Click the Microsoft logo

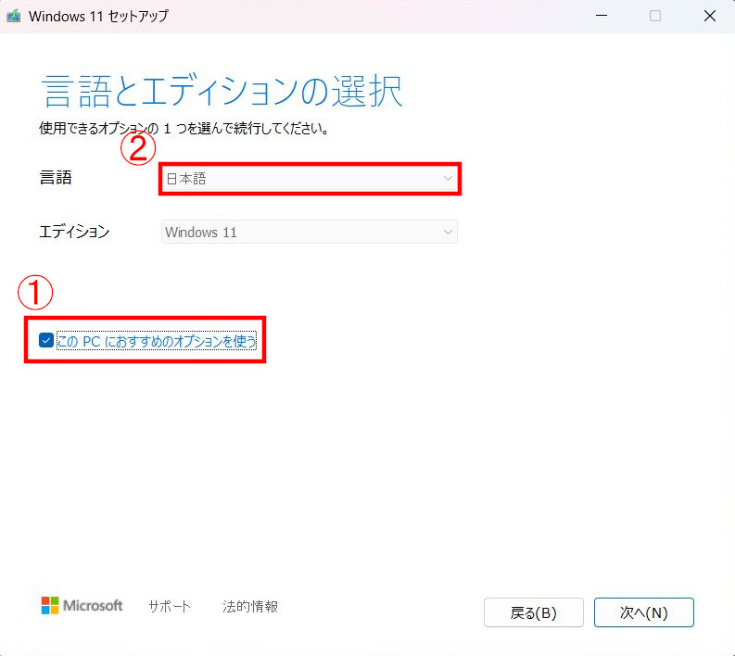click(82, 605)
